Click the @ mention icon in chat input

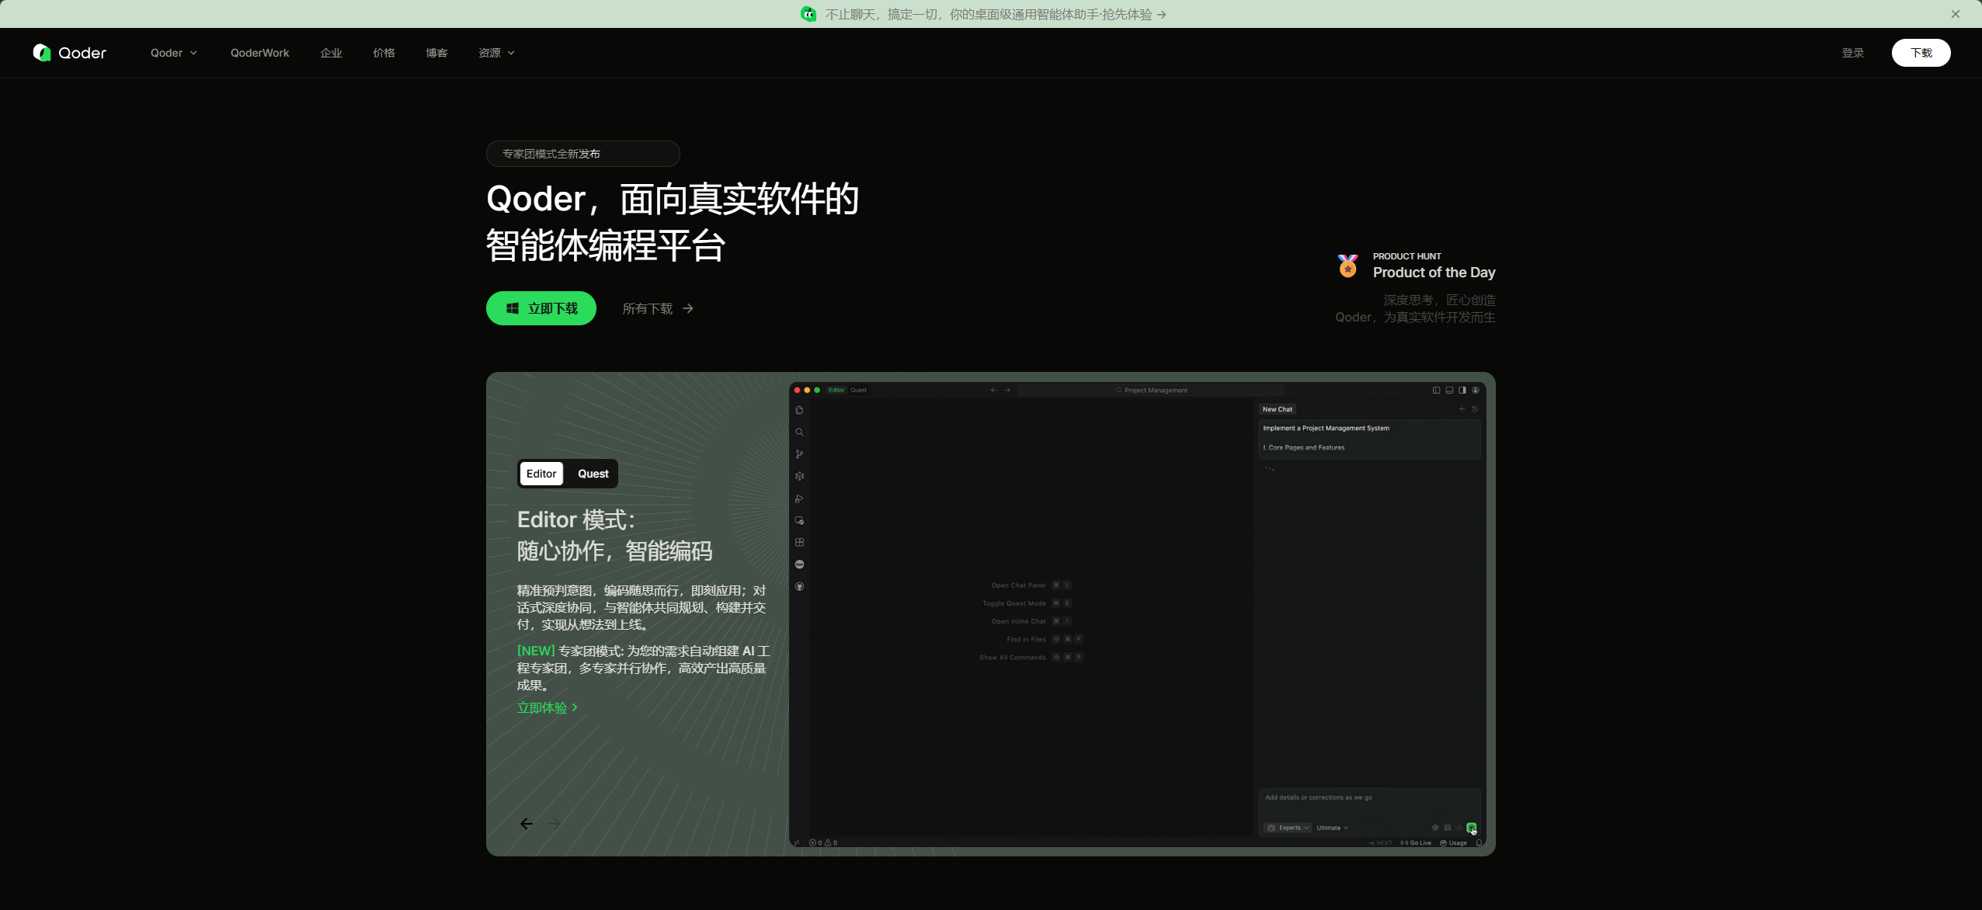[1435, 828]
